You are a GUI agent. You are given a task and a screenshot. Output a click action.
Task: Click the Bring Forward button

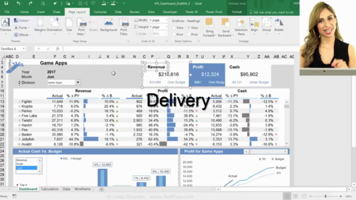209,28
